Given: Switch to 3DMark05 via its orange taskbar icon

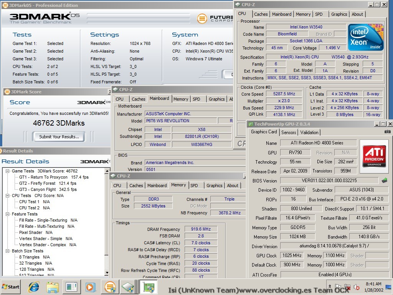Looking at the screenshot, I should click(110, 287).
